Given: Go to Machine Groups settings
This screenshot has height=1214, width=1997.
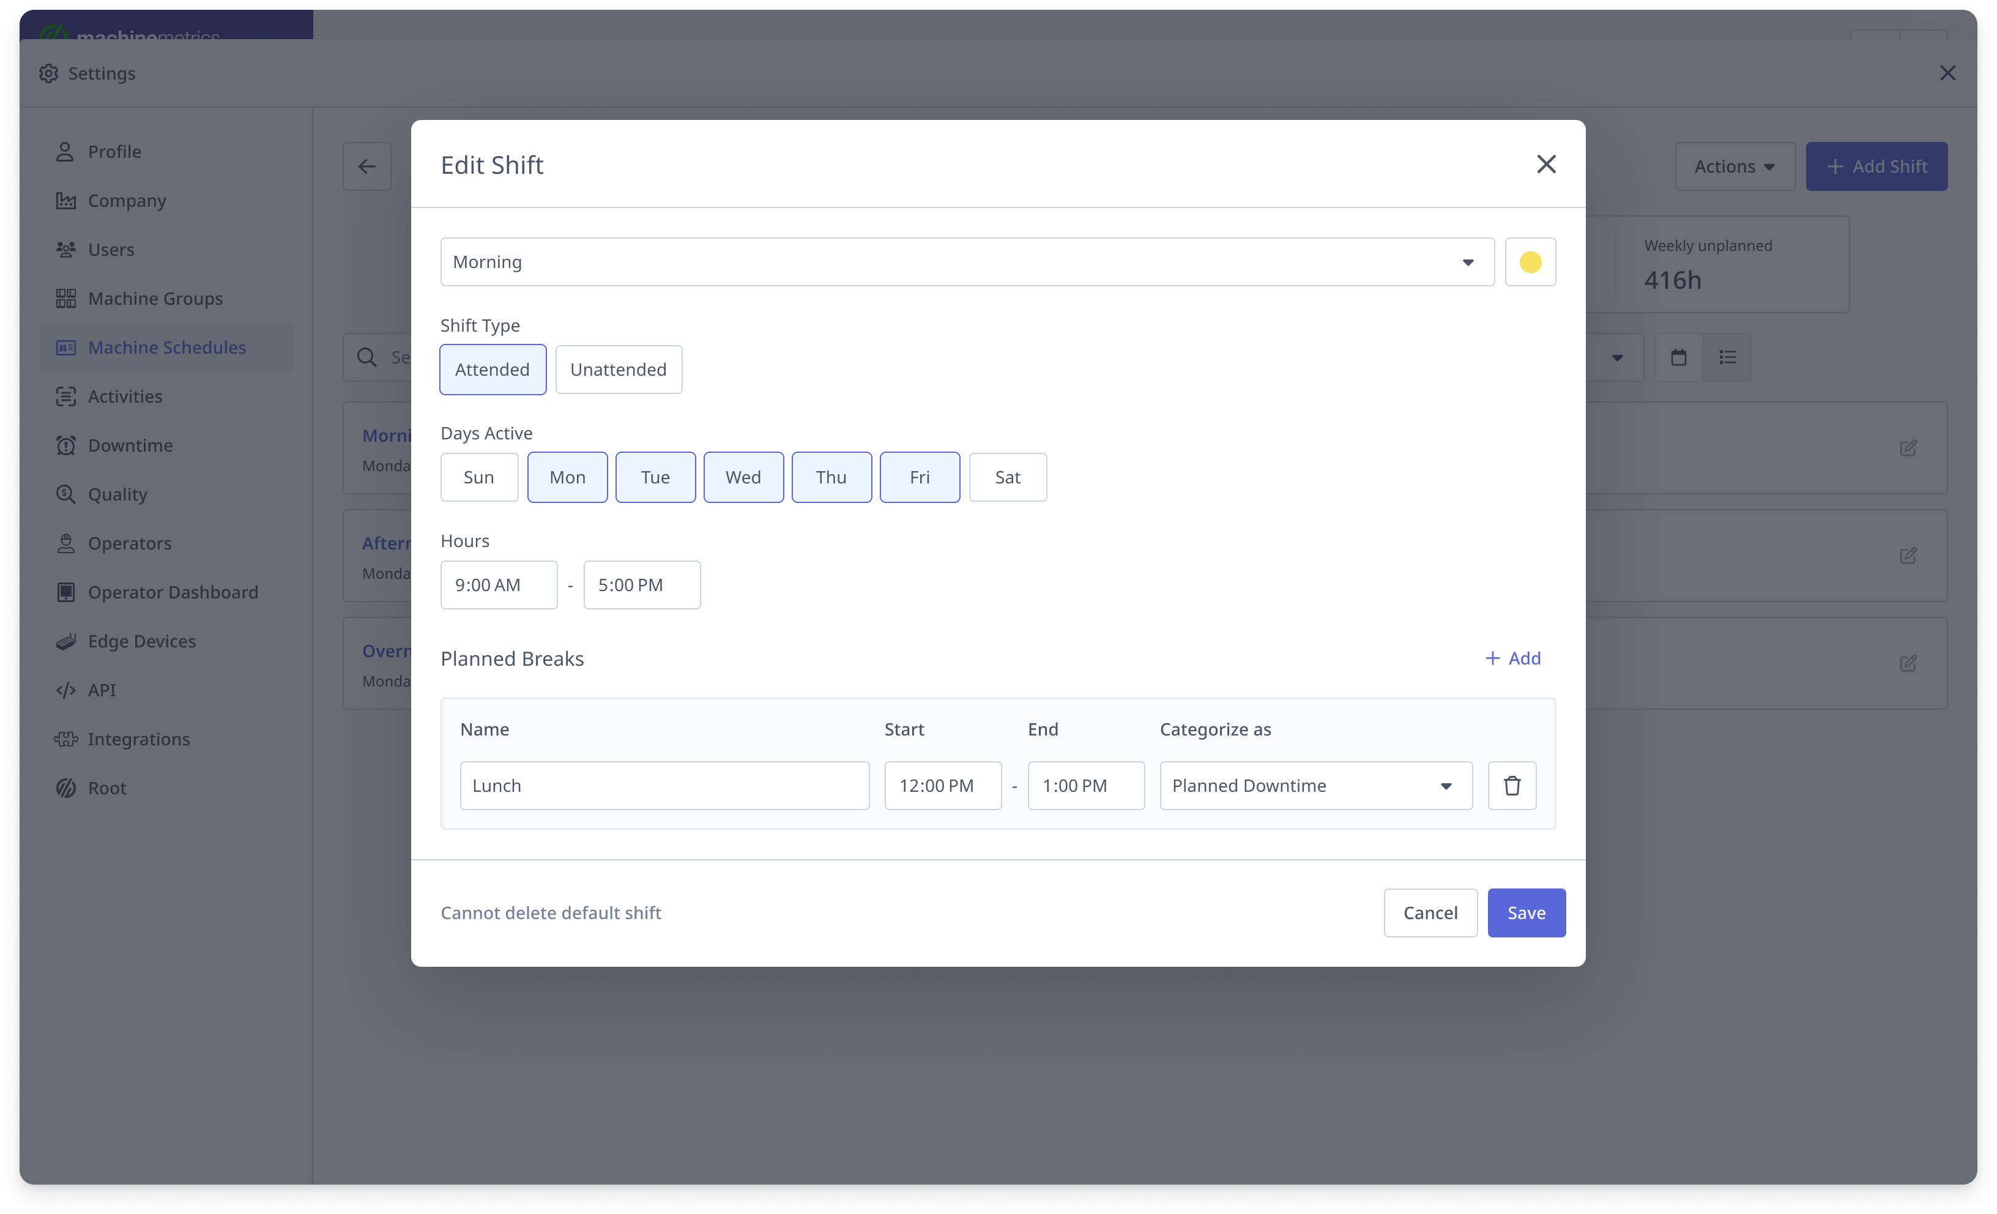Looking at the screenshot, I should point(155,298).
